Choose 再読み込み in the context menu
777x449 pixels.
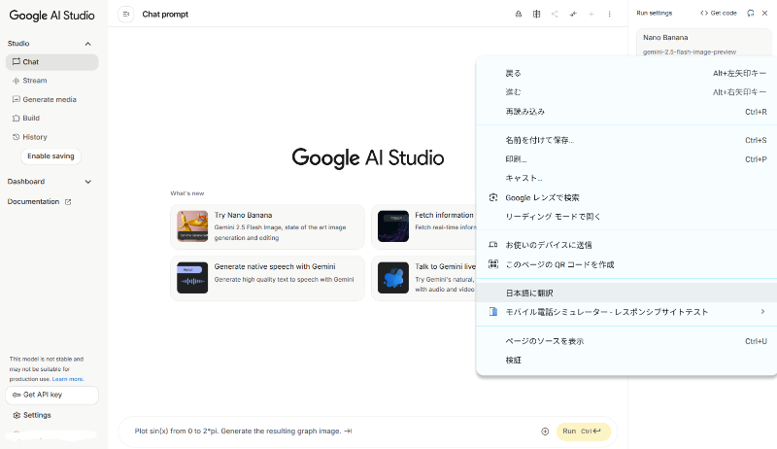626,112
